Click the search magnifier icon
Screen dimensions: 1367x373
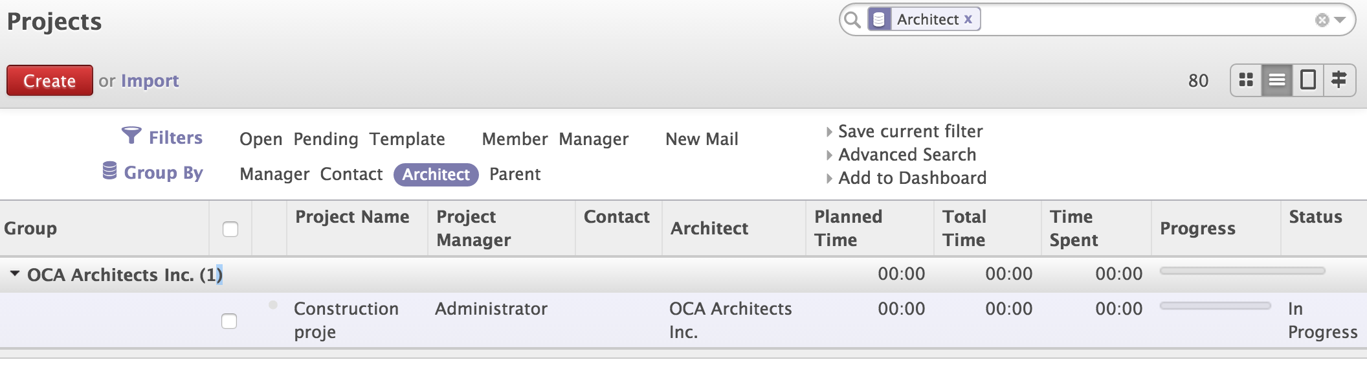[853, 20]
